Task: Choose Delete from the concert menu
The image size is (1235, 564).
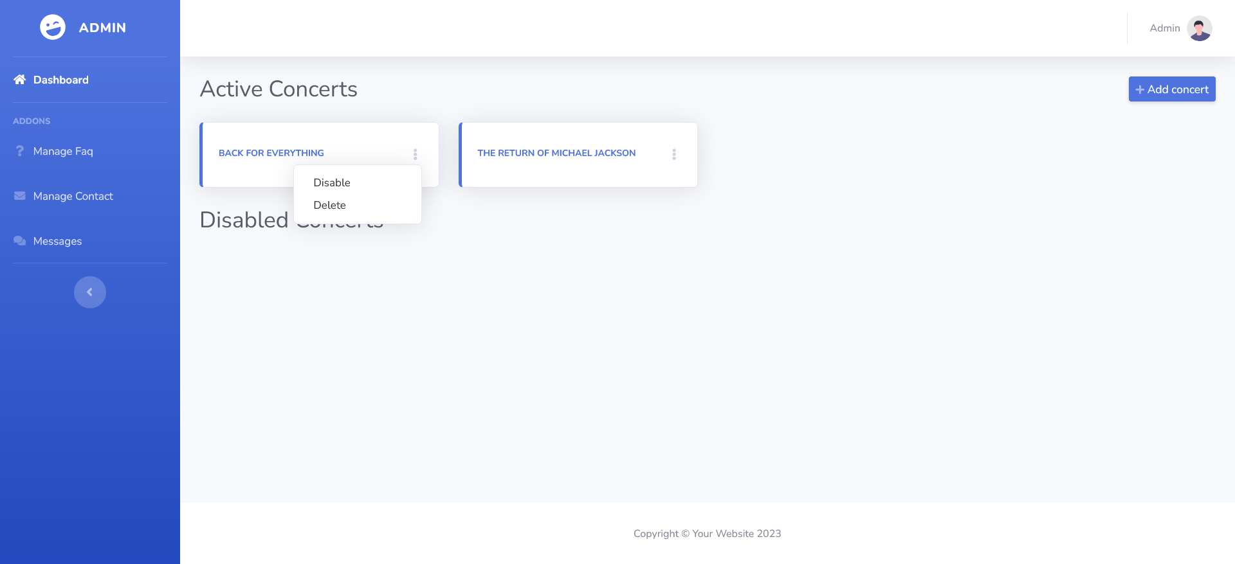Action: [x=329, y=206]
